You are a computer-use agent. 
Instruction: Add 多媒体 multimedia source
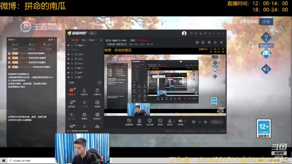click(160, 122)
